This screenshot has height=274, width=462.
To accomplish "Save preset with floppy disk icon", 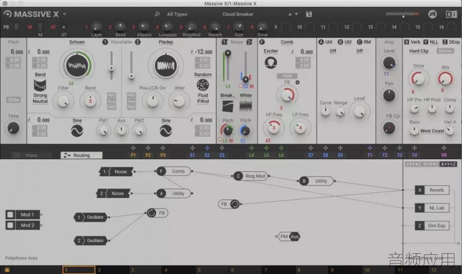I will pyautogui.click(x=309, y=14).
